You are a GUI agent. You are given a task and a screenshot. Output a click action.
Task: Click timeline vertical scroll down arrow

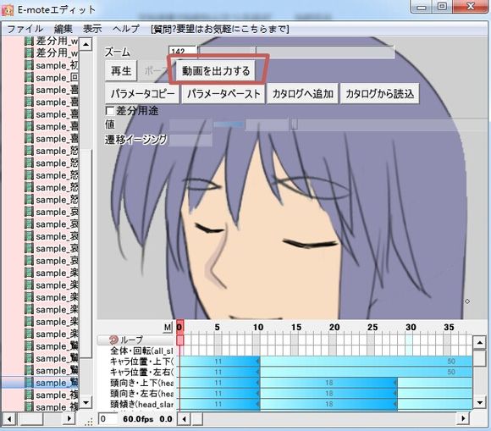[479, 402]
